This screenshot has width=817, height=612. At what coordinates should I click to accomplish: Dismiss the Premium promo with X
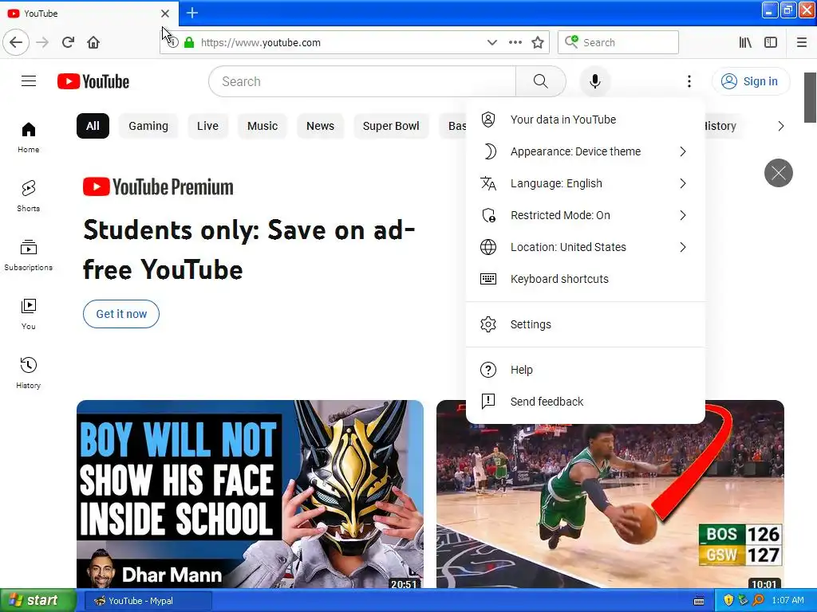pyautogui.click(x=779, y=173)
